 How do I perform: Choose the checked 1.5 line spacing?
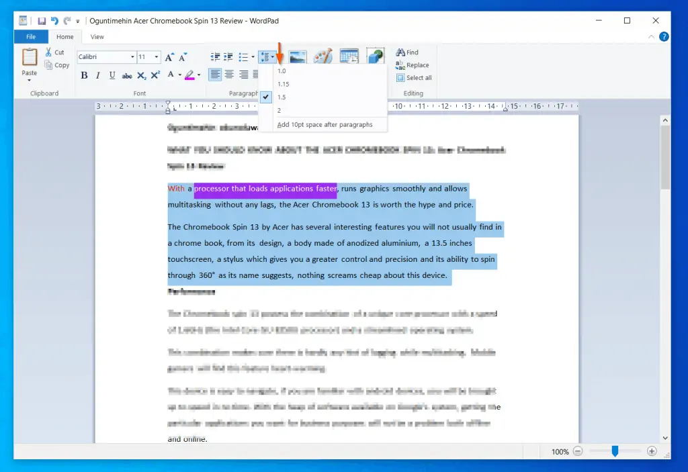282,97
